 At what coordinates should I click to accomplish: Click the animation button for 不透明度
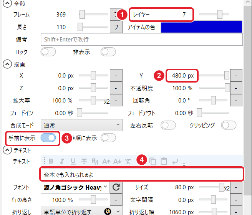[x=236, y=88]
